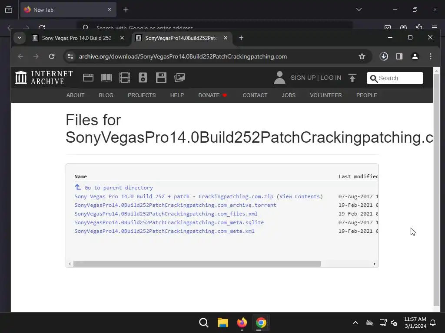
Task: Open the JOBS menu item
Action: pos(289,95)
